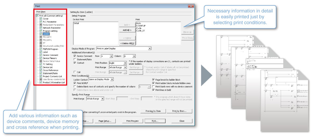Click the Print Preview button
Viewport: 313px width, 139px height.
[132, 121]
